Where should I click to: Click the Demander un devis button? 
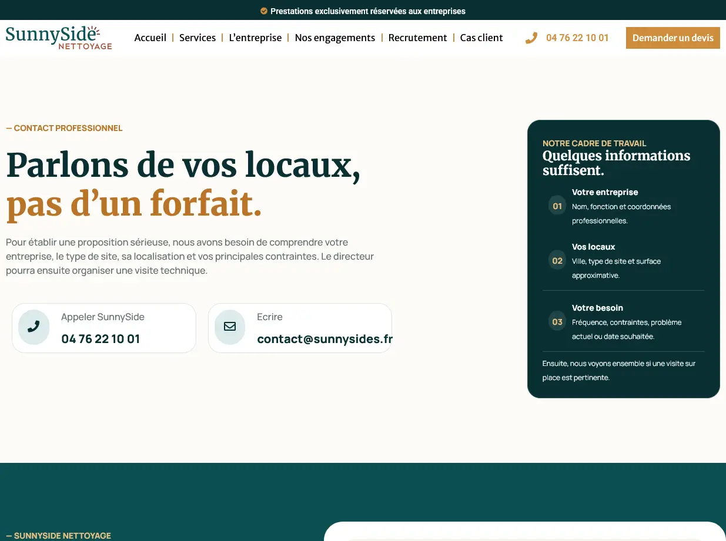[x=673, y=38]
